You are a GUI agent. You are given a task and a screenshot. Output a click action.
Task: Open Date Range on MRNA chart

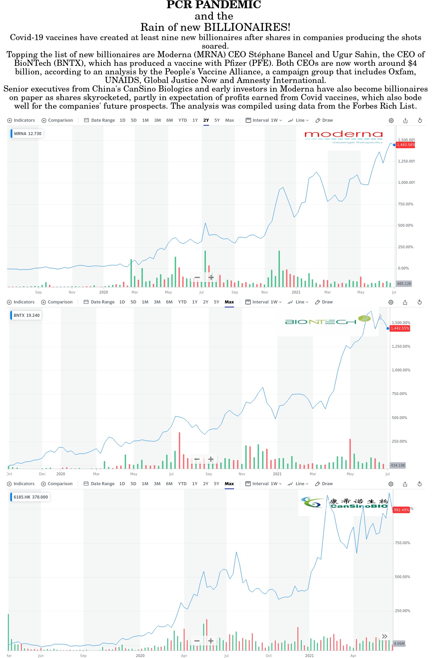click(x=99, y=120)
